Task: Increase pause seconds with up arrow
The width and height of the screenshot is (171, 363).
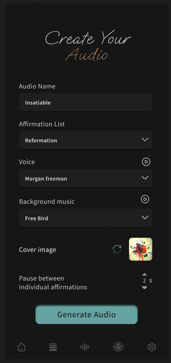Action: [144, 274]
